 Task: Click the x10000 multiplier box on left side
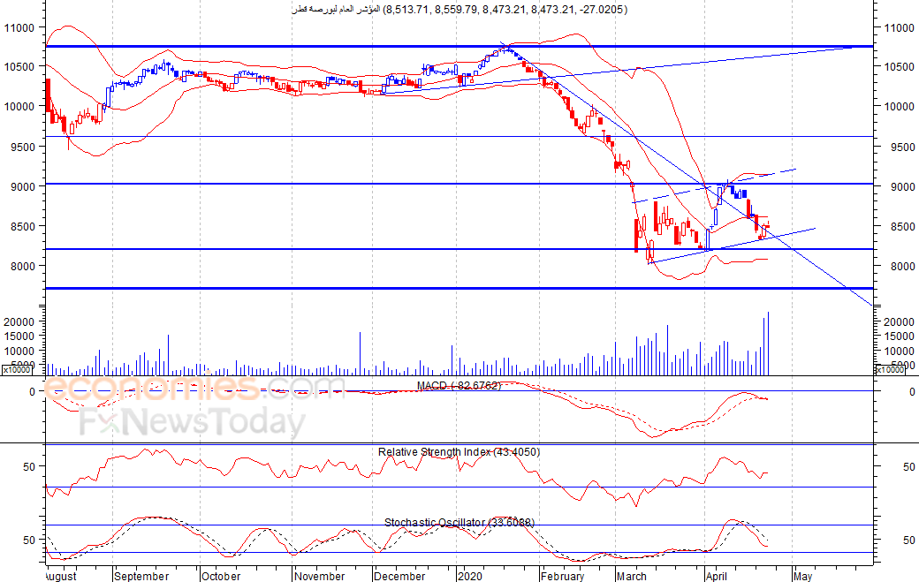pos(17,370)
